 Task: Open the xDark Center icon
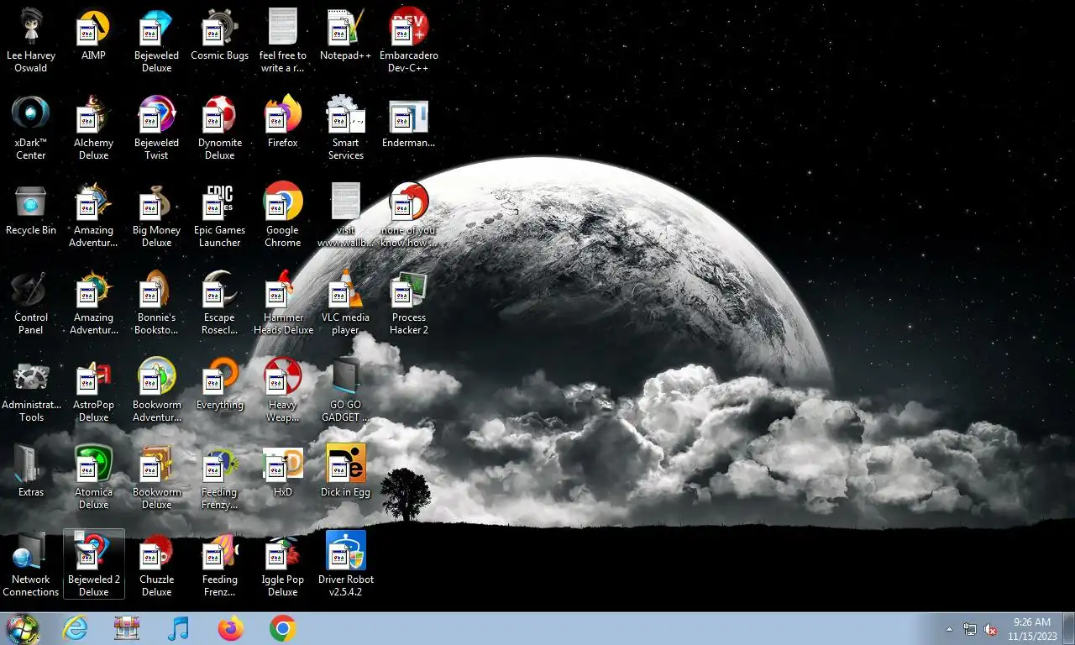(31, 128)
